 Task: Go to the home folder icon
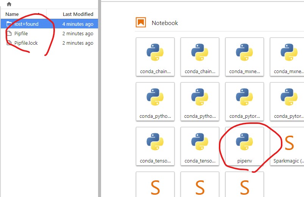click(x=9, y=4)
